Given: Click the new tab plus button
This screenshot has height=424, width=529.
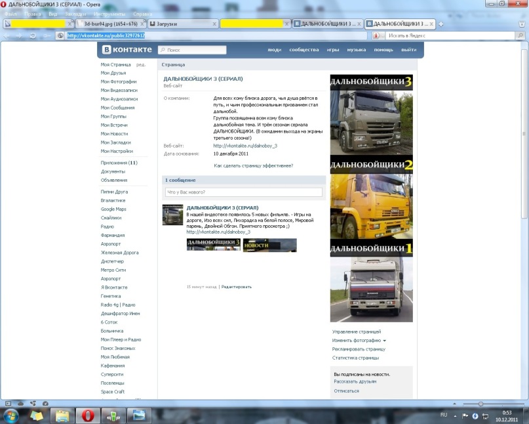Looking at the screenshot, I should [x=441, y=24].
